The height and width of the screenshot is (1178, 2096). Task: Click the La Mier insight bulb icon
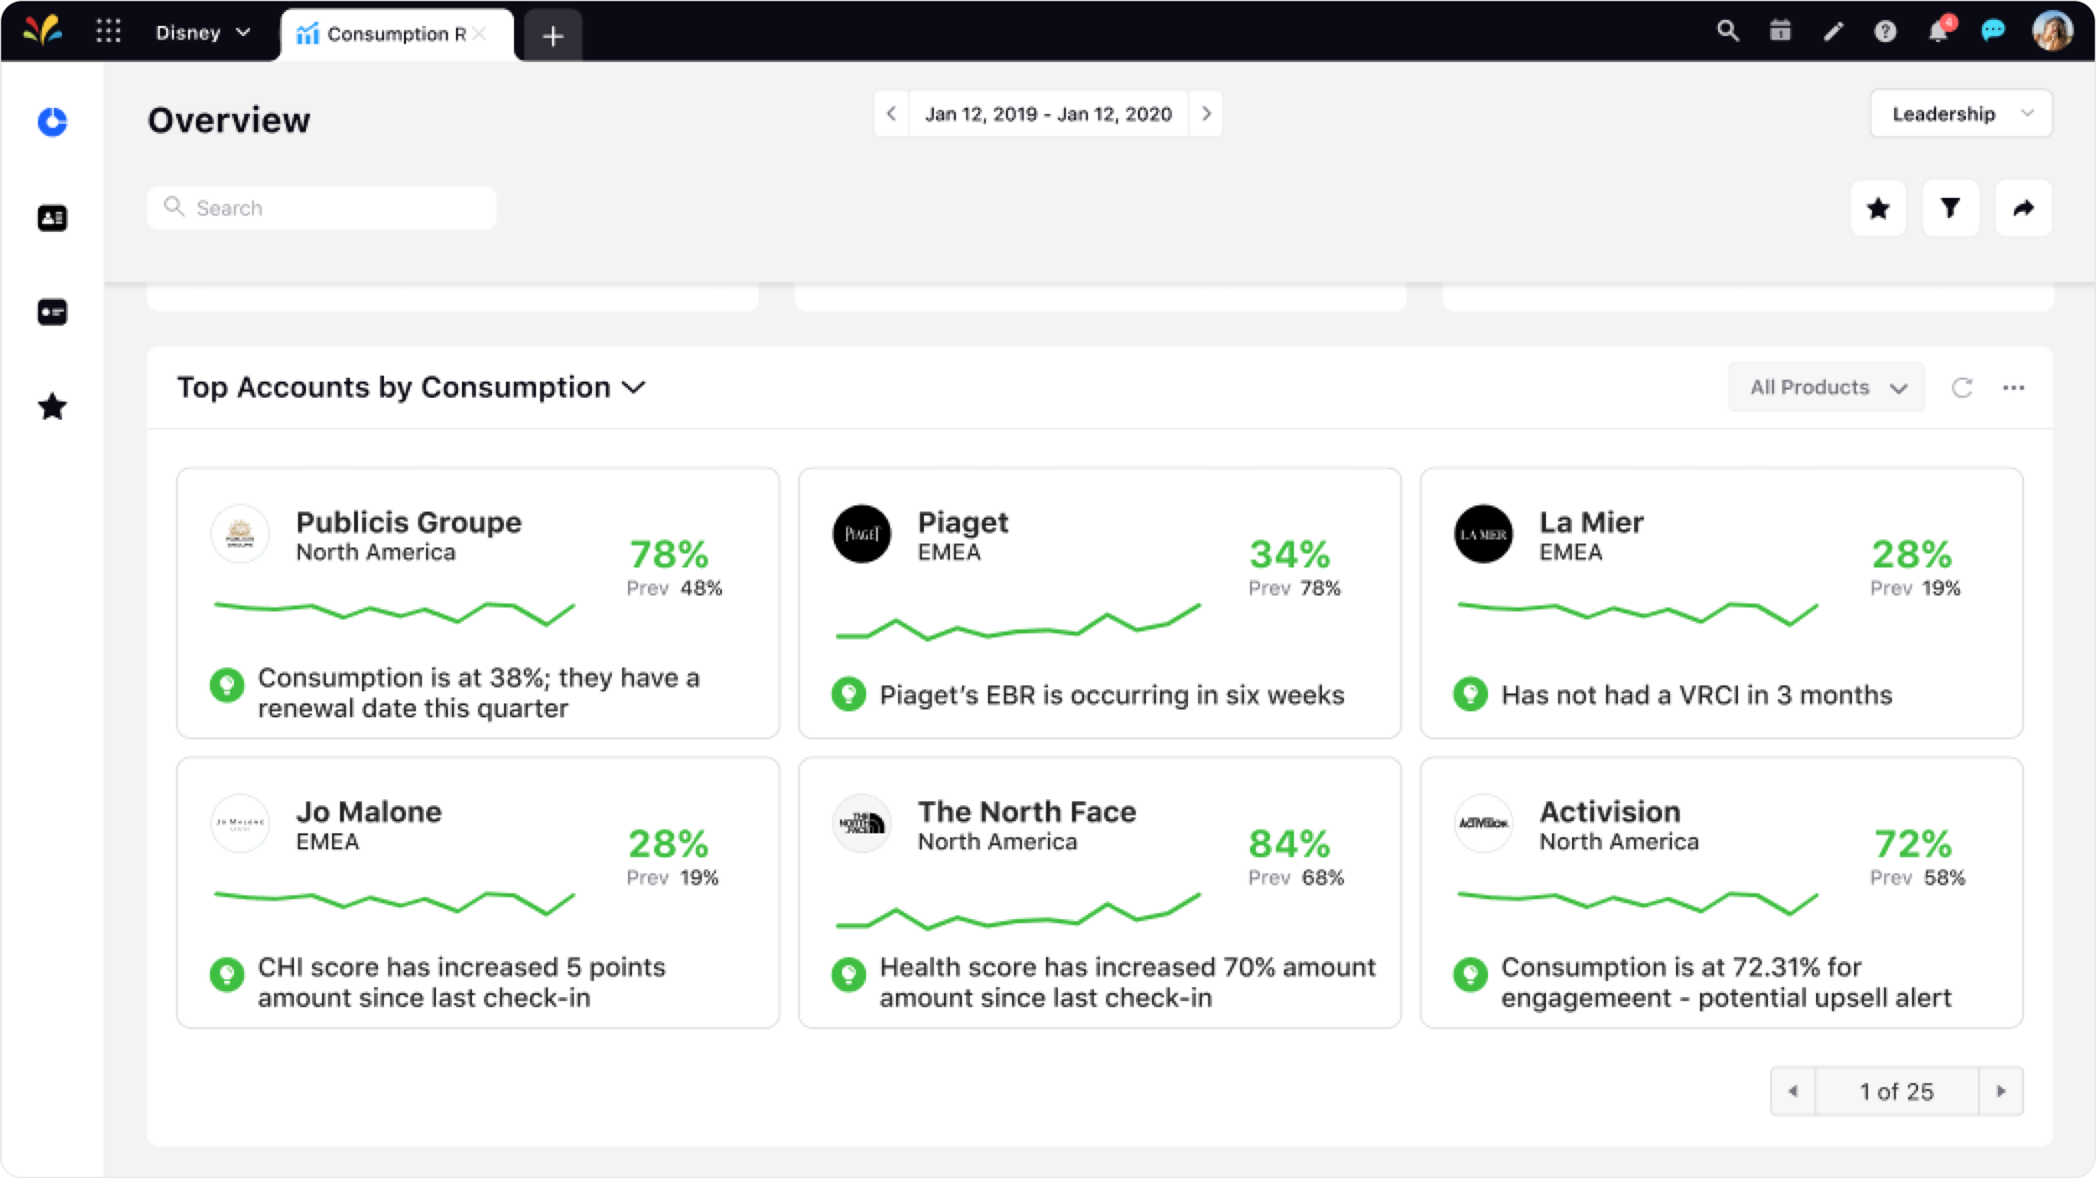pyautogui.click(x=1470, y=695)
